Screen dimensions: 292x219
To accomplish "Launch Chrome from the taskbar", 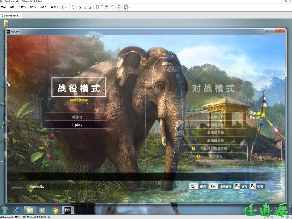I will pyautogui.click(x=55, y=211).
